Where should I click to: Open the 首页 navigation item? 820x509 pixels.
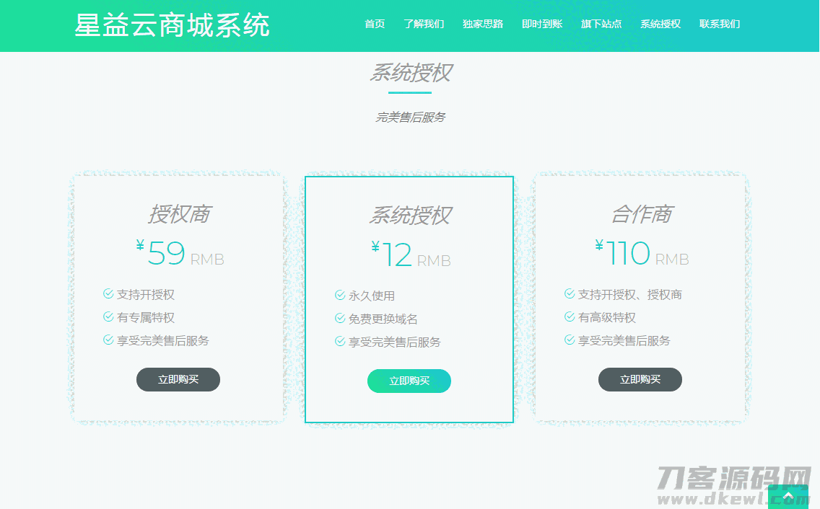(x=375, y=24)
